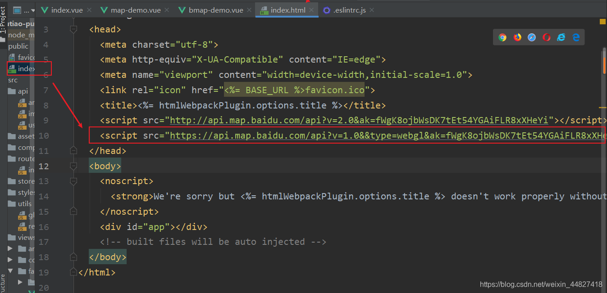607x293 pixels.
Task: Select the node_modules folder in project tree
Action: 21,35
